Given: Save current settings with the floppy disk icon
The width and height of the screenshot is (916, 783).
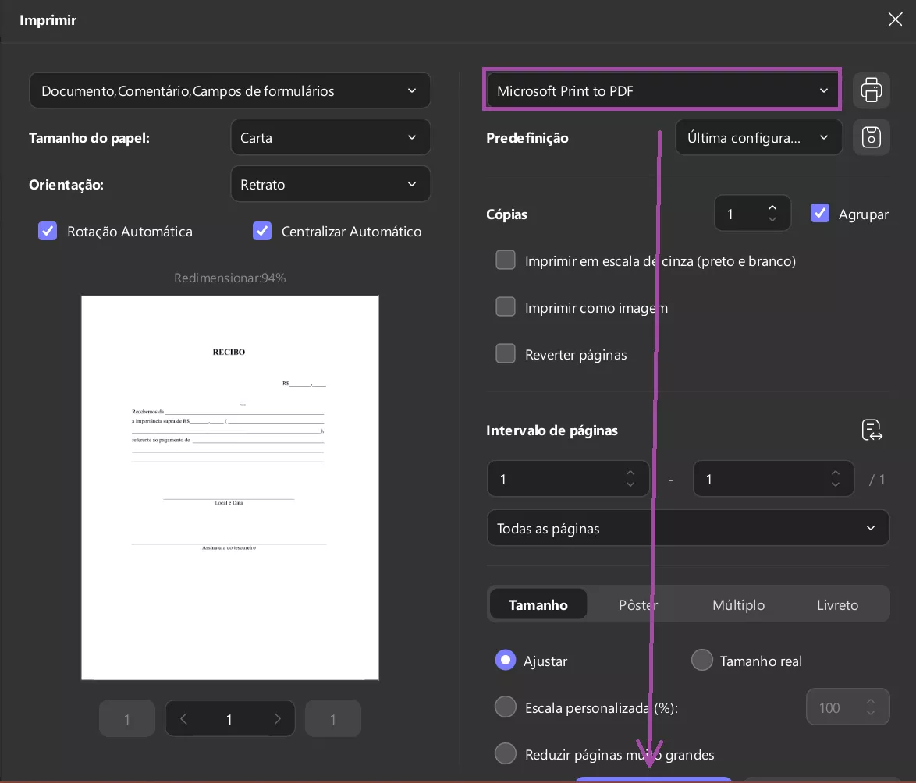Looking at the screenshot, I should tap(871, 136).
